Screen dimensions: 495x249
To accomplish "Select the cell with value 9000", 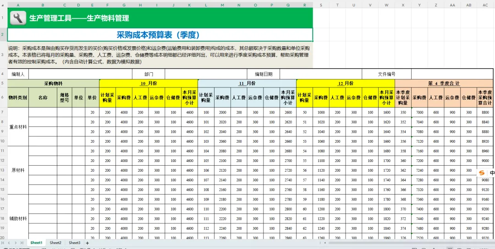I will (x=485, y=161).
